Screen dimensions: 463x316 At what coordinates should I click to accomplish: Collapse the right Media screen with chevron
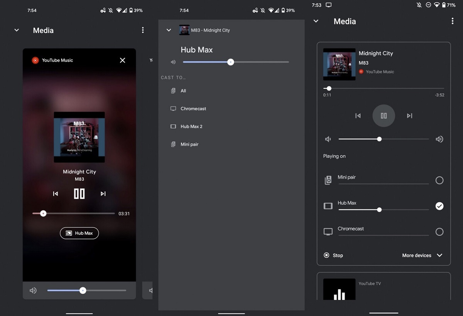(316, 21)
